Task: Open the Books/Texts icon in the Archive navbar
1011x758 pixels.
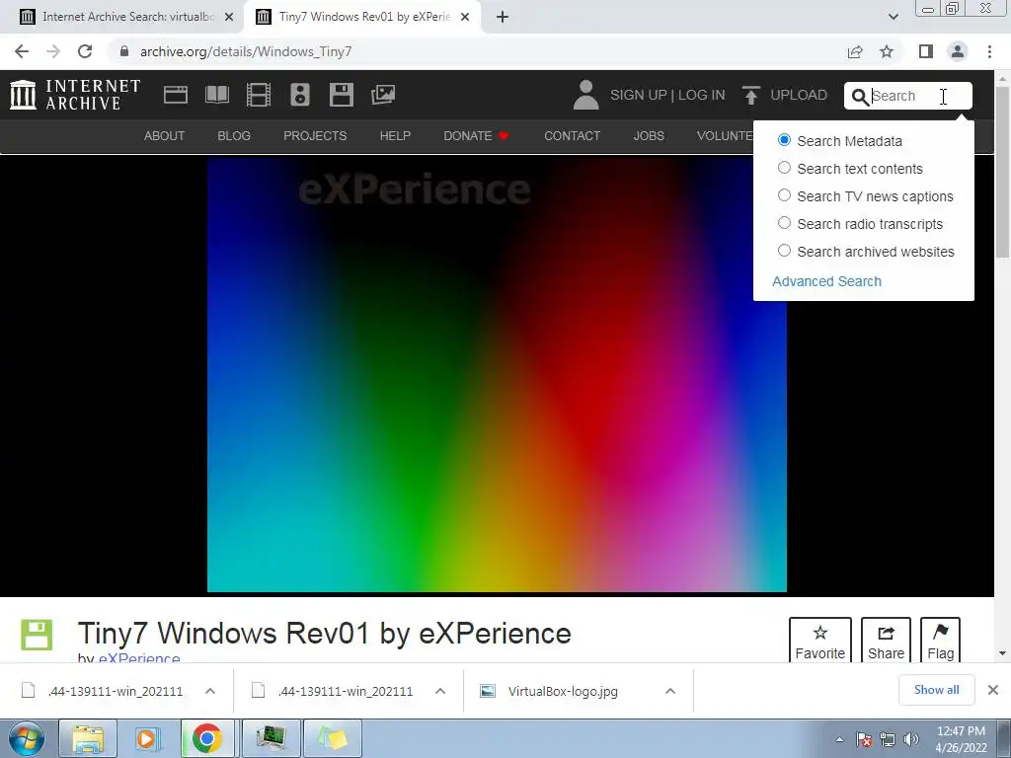Action: 216,95
